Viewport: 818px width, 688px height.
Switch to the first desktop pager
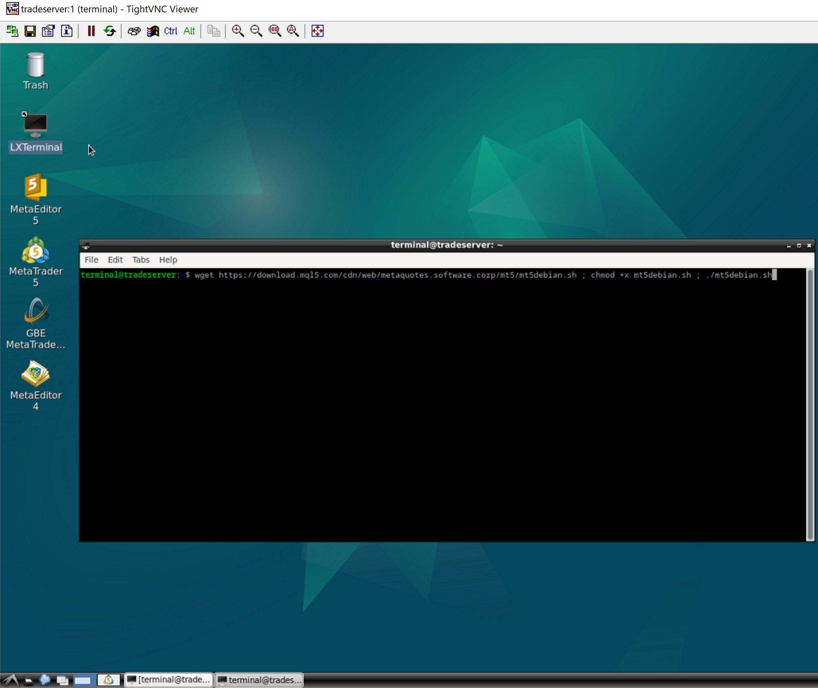click(83, 680)
